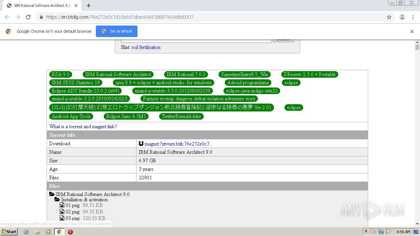The width and height of the screenshot is (420, 236).
Task: Open Eclipse ADT Bundle 23.0.2 (x64) tag
Action: (x=85, y=91)
